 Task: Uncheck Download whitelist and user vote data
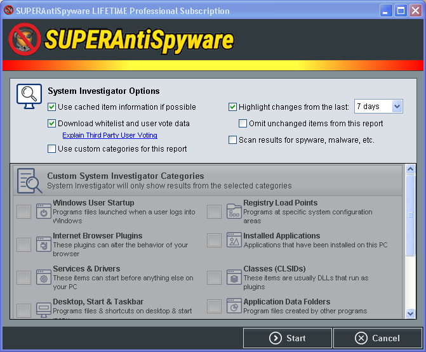click(x=51, y=124)
